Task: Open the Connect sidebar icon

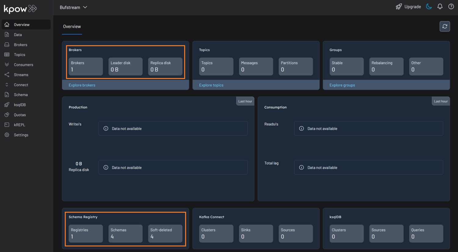Action: tap(7, 85)
